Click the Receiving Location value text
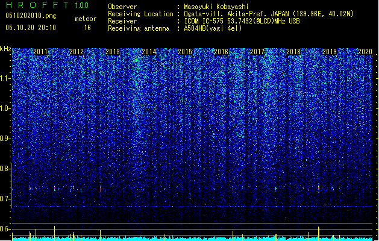Screen dimensions: 379x241 (269, 14)
